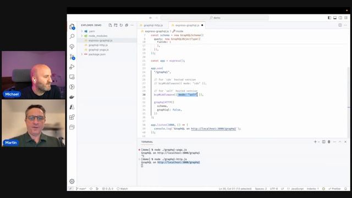Click the unsaved dot on express-graphql.js tab

[202, 25]
